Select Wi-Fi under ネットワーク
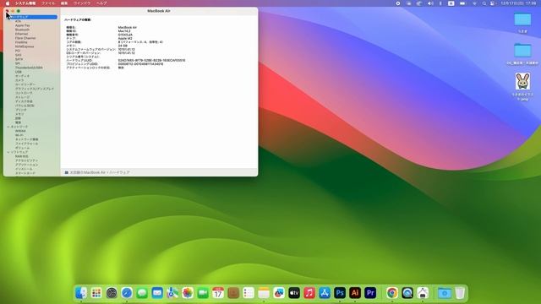This screenshot has width=541, height=304. (x=19, y=135)
